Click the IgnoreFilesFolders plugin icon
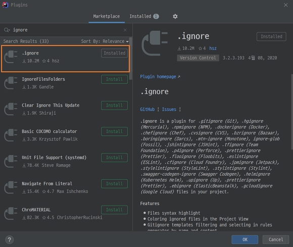The width and height of the screenshot is (293, 247). (x=11, y=83)
